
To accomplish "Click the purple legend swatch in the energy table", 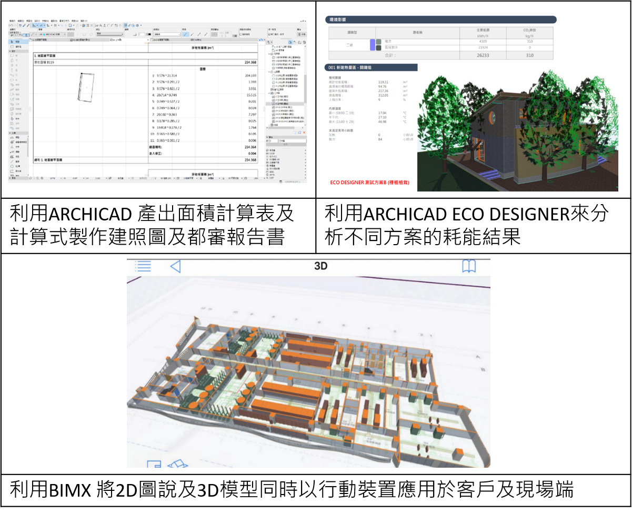I will pos(373,45).
